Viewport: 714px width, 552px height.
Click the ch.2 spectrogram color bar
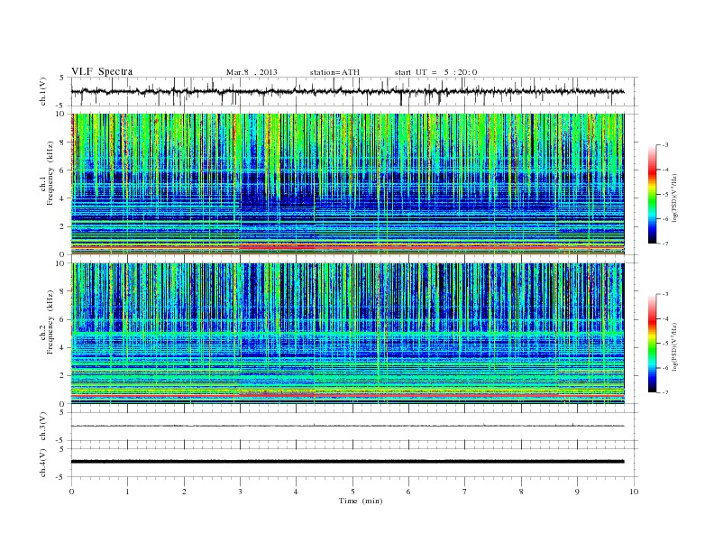point(652,344)
